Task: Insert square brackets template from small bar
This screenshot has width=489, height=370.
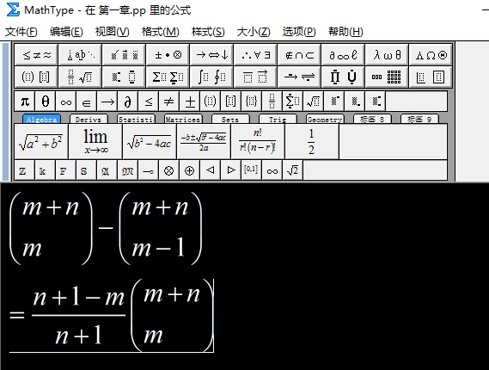Action: coord(230,102)
